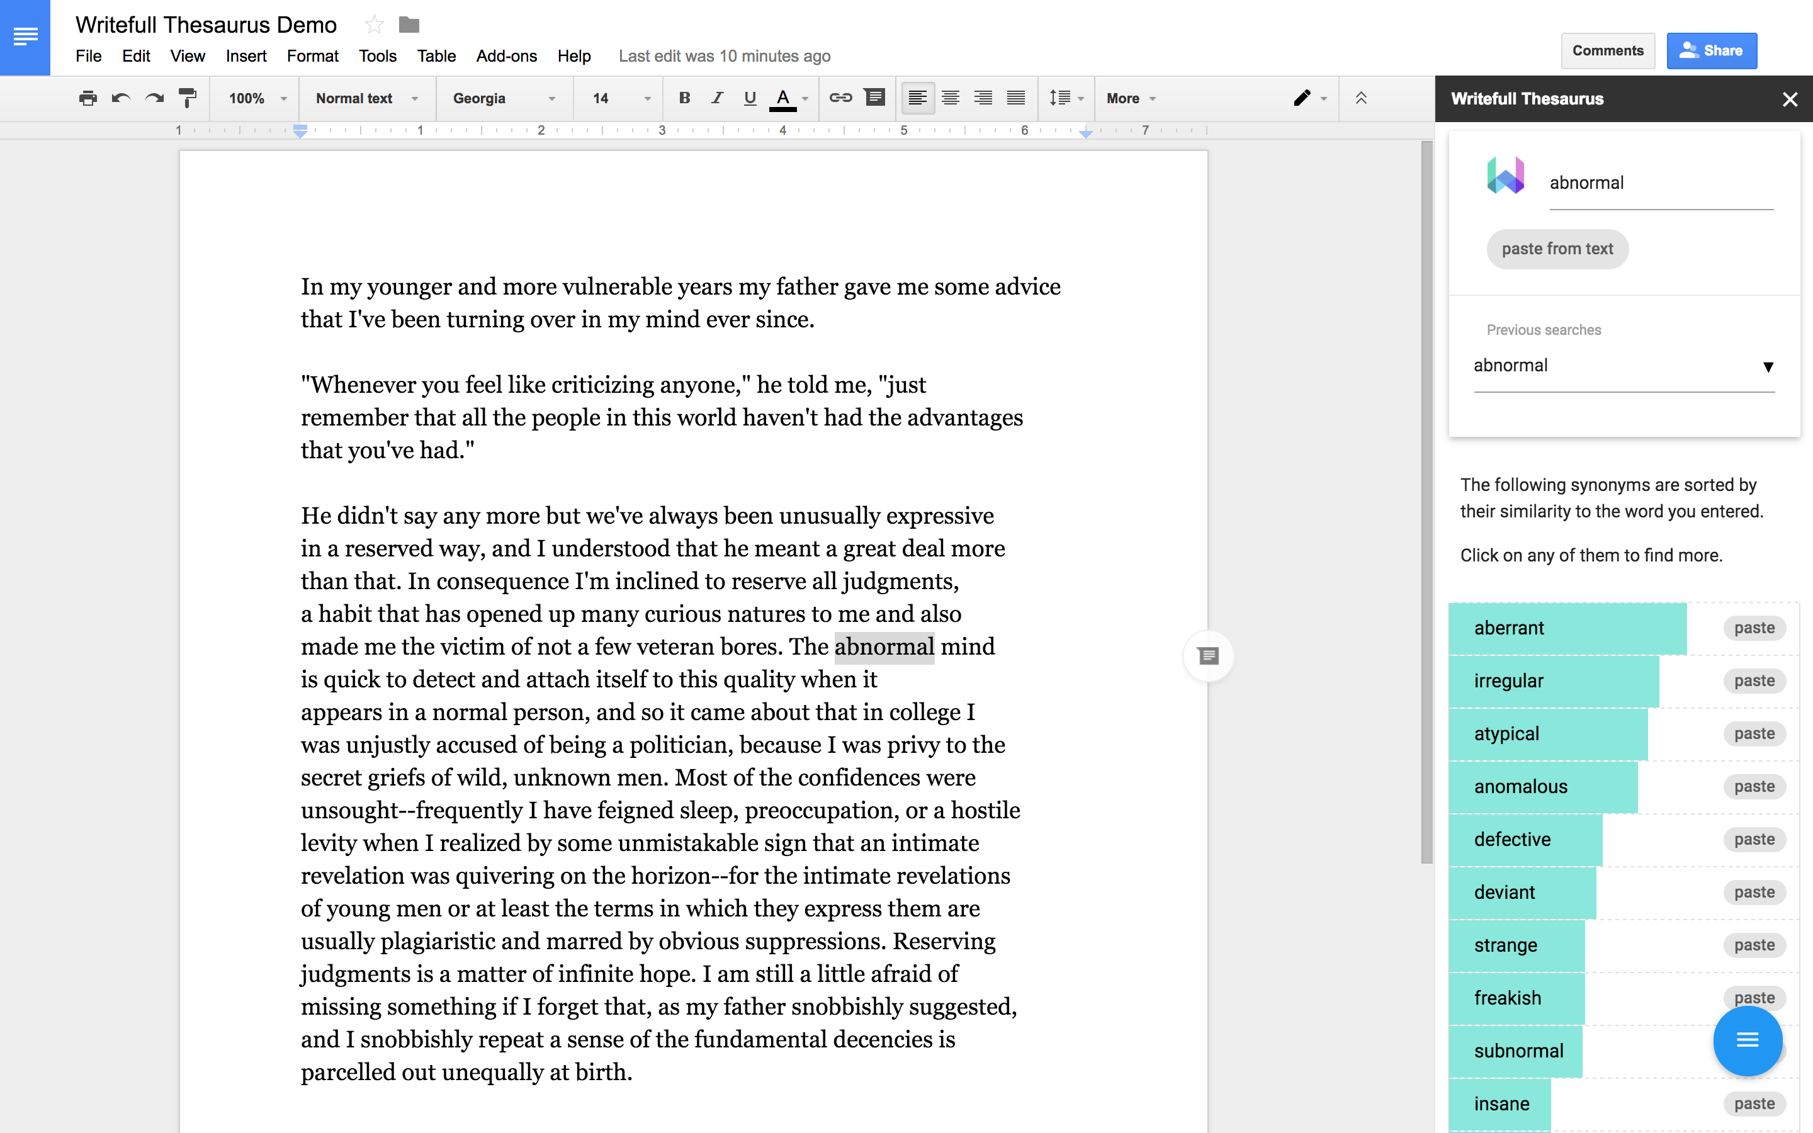Image resolution: width=1813 pixels, height=1133 pixels.
Task: Star the Writefull Thesaurus Demo document
Action: pyautogui.click(x=374, y=25)
